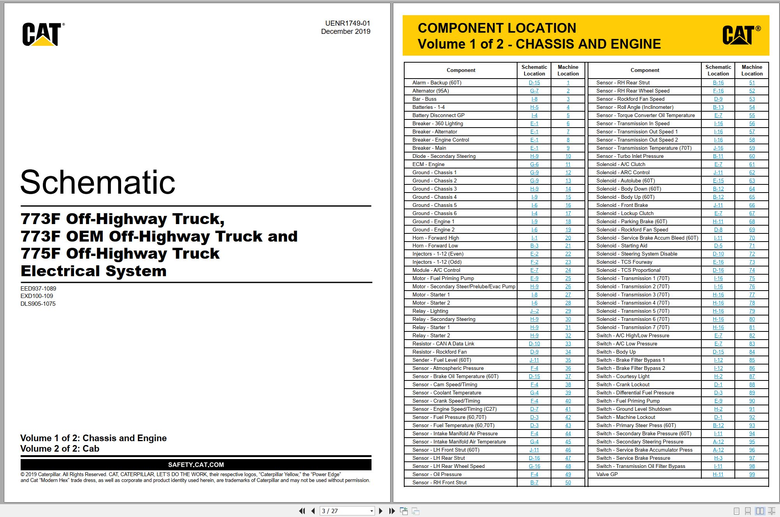
Task: Go to the next page
Action: 380,511
